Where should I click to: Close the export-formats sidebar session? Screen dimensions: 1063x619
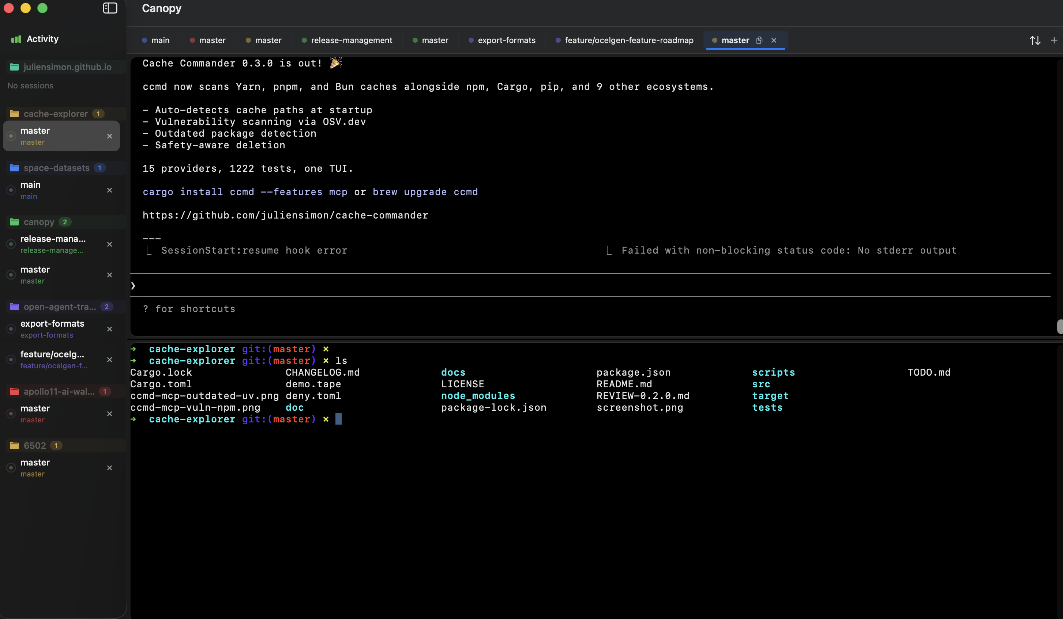coord(109,329)
